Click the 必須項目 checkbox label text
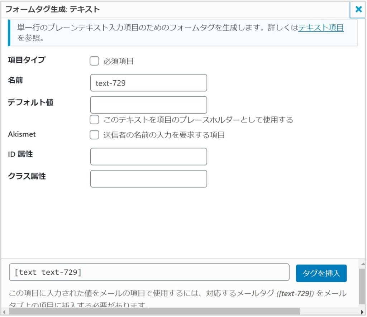367x317 pixels. click(118, 61)
